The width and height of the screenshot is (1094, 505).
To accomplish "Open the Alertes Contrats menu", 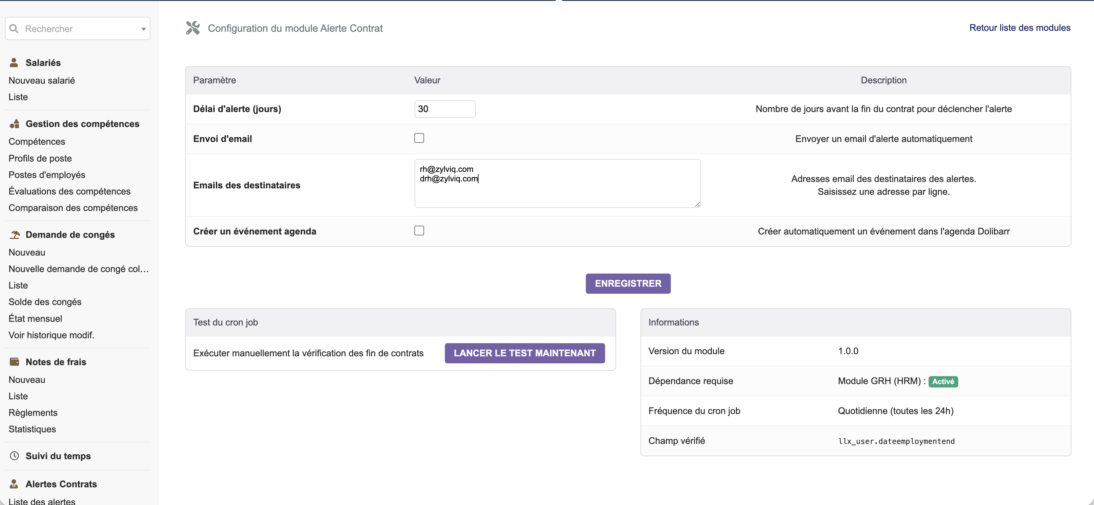I will pos(61,484).
